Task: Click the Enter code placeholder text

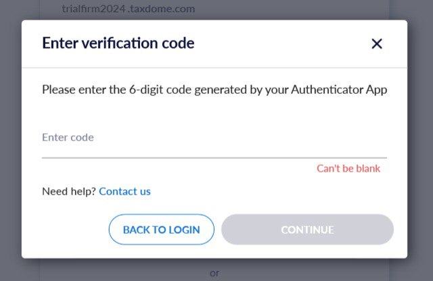Action: pyautogui.click(x=68, y=138)
